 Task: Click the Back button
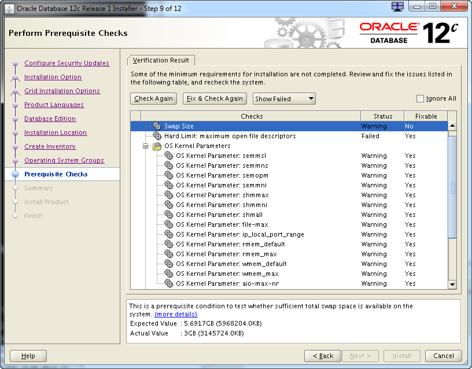(x=323, y=356)
